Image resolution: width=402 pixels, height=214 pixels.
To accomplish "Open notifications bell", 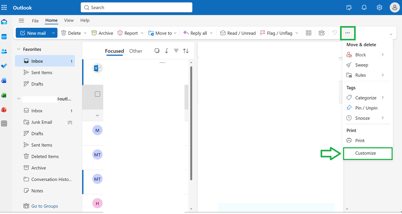I will (x=364, y=8).
